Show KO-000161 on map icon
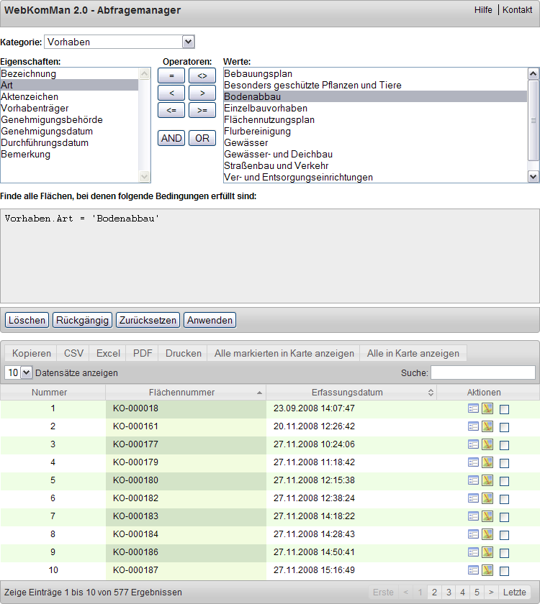 [487, 426]
